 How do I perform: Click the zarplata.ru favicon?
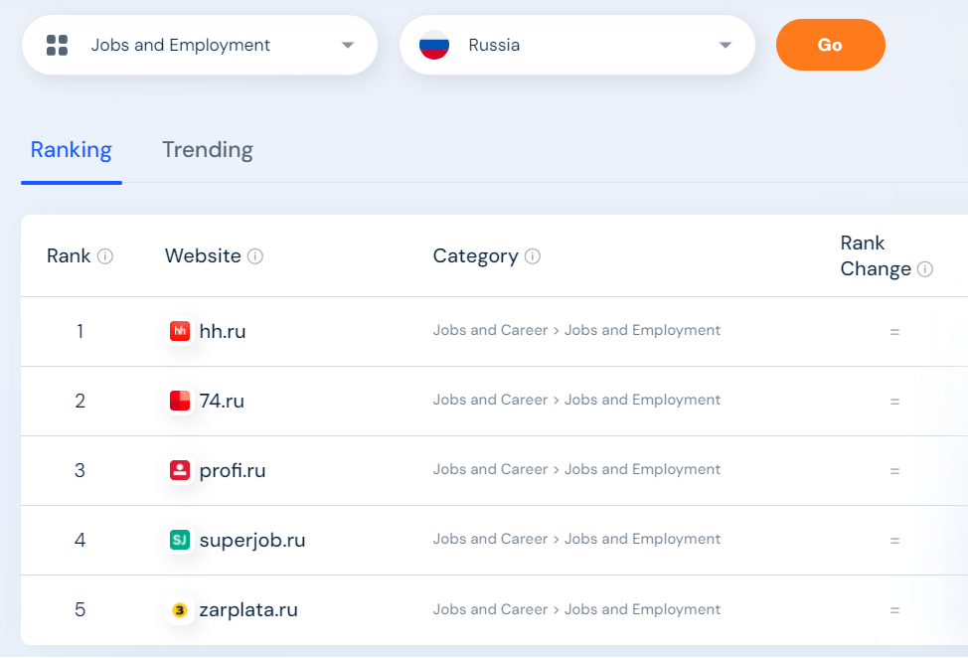(x=180, y=610)
